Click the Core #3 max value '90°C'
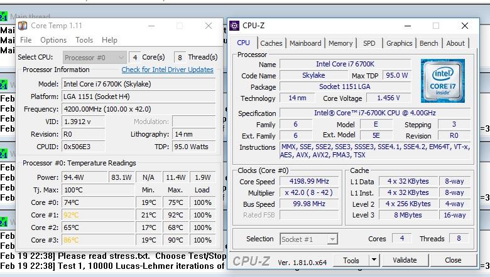The width and height of the screenshot is (490, 277). pos(175,240)
